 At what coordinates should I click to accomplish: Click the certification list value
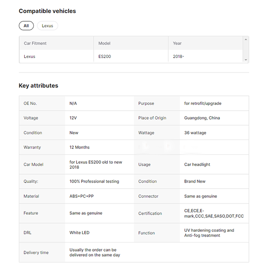pos(214,213)
